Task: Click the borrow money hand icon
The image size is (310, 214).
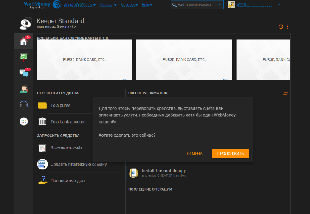Action: 43,180
